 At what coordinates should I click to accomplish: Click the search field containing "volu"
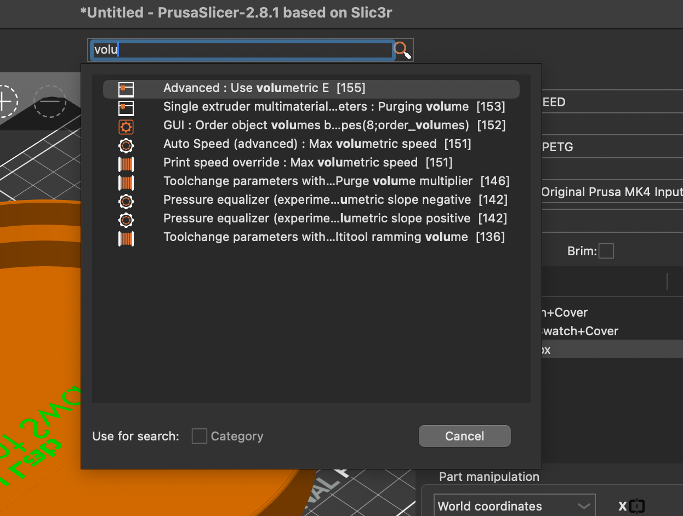[x=242, y=50]
